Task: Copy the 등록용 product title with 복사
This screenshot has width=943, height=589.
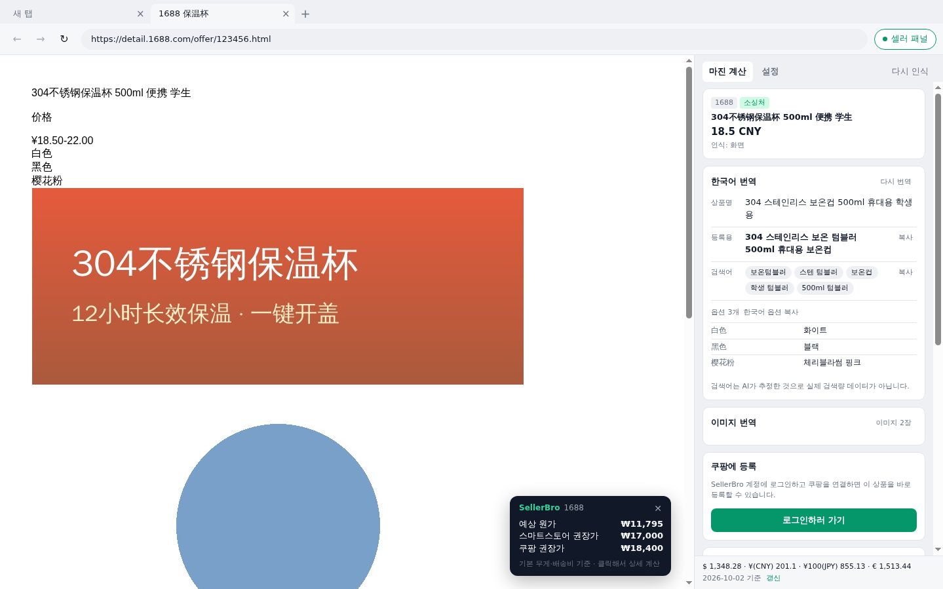Action: pos(906,238)
